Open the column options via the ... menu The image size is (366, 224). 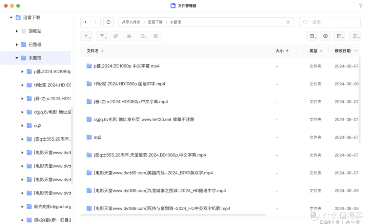tap(355, 50)
